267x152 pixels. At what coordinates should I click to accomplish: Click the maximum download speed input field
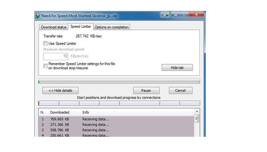coord(56,56)
